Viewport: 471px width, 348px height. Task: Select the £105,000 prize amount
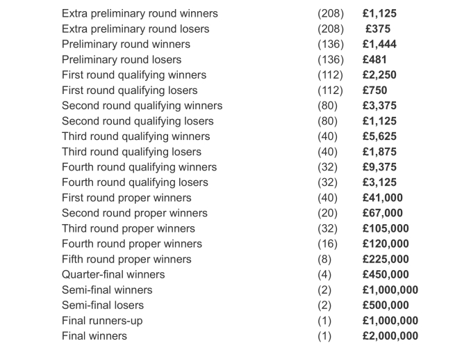pyautogui.click(x=386, y=228)
